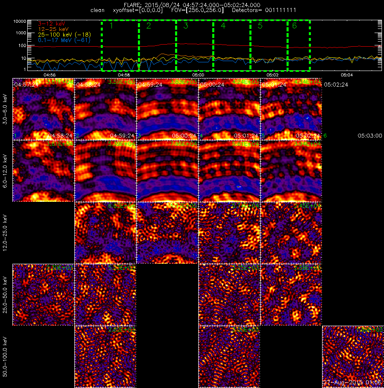
Task: Click the '100' y-axis label
Action: [x=23, y=45]
